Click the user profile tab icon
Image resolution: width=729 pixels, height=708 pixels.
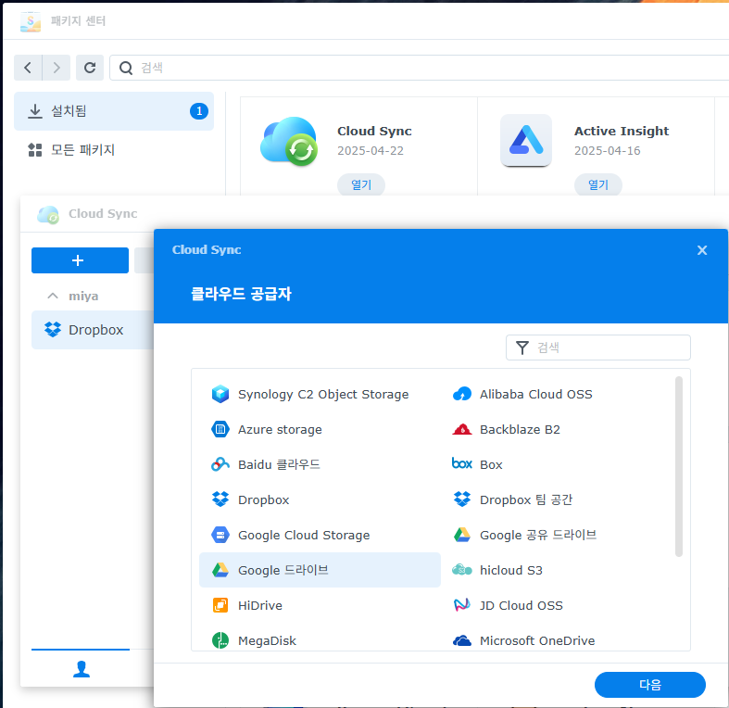coord(82,669)
